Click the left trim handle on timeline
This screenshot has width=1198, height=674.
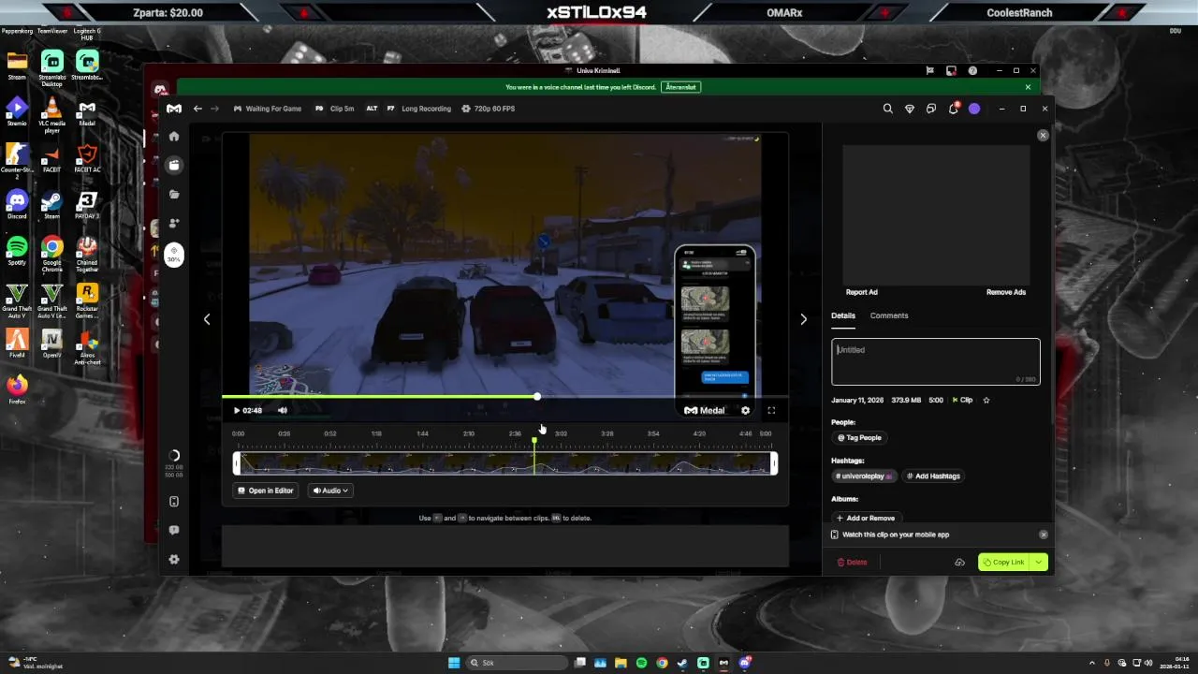tap(237, 463)
